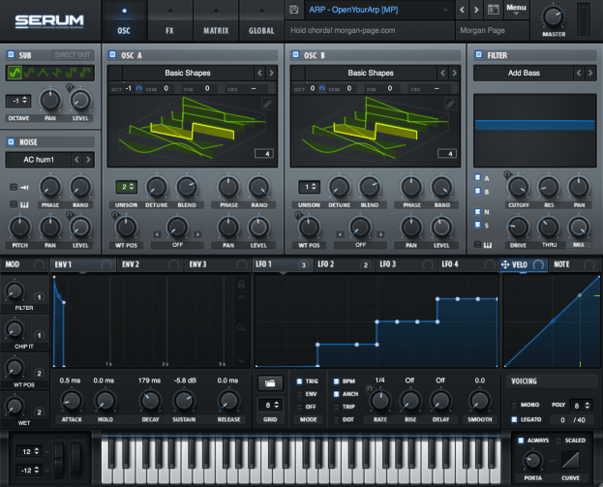The height and width of the screenshot is (487, 603).
Task: Open the Menu dropdown
Action: tap(516, 10)
